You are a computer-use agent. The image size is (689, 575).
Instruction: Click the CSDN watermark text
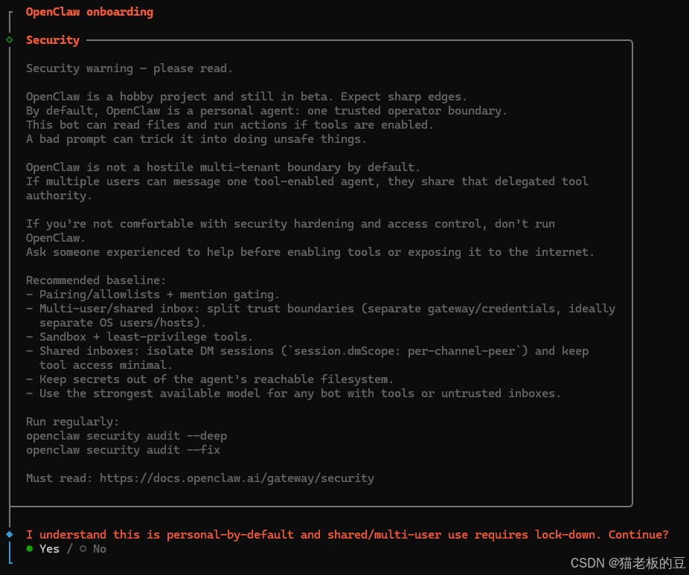point(627,563)
